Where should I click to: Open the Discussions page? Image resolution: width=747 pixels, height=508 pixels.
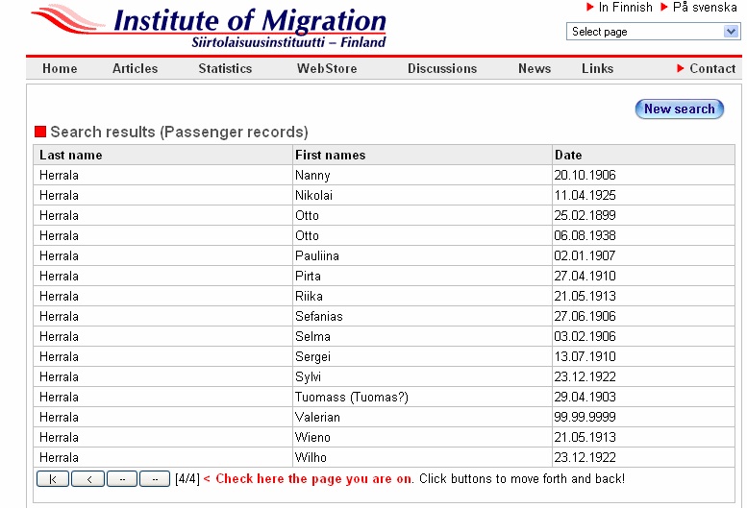[x=442, y=69]
